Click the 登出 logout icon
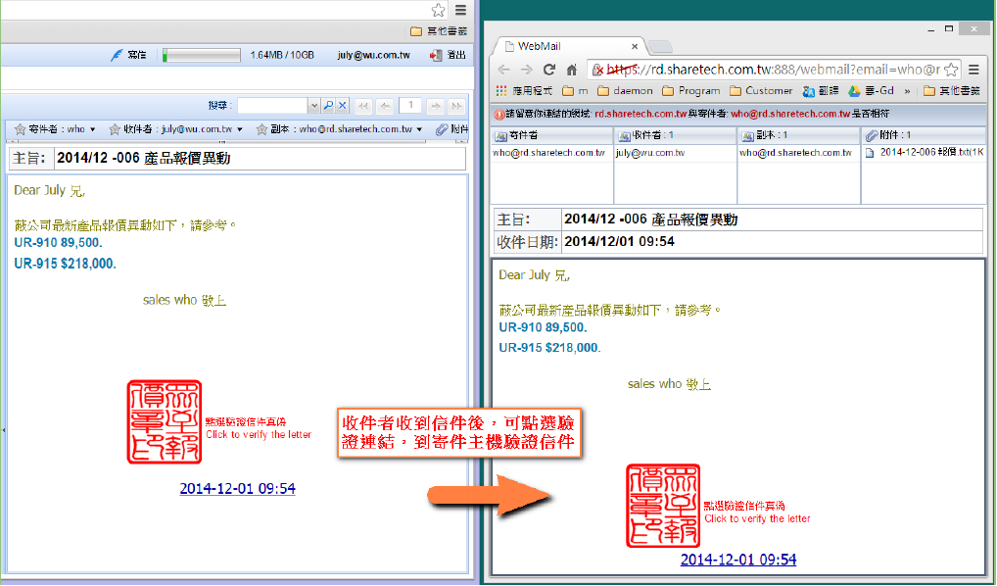Screen dimensions: 997x586 [x=435, y=55]
